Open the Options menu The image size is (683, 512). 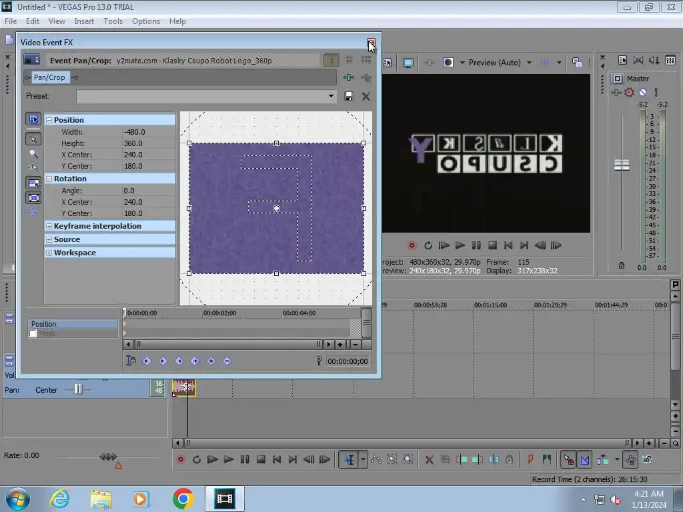click(x=146, y=21)
